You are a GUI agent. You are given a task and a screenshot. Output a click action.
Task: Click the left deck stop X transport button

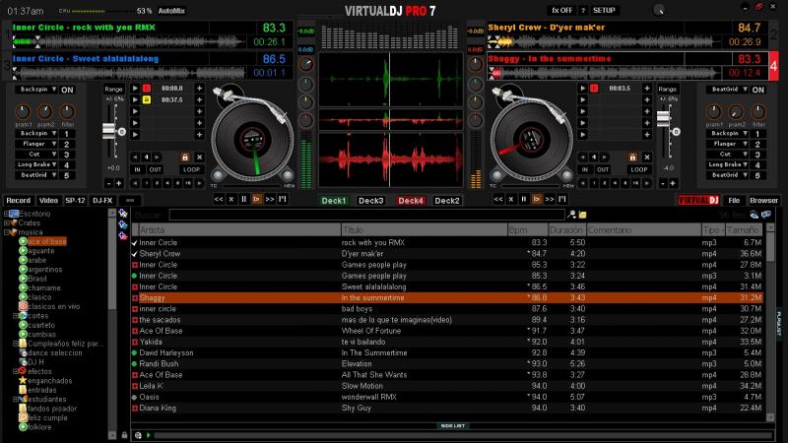point(231,200)
